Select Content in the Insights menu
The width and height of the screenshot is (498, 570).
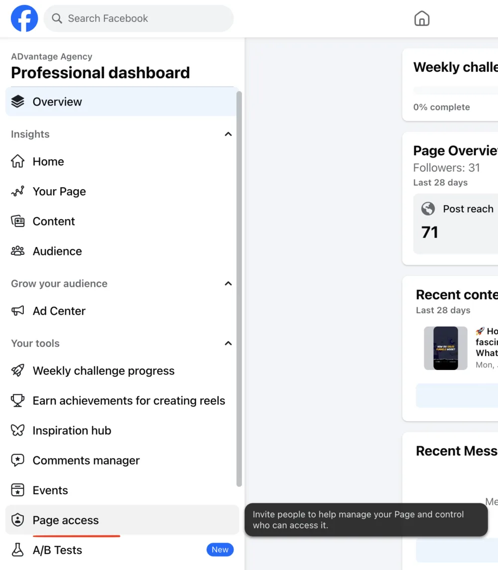54,222
